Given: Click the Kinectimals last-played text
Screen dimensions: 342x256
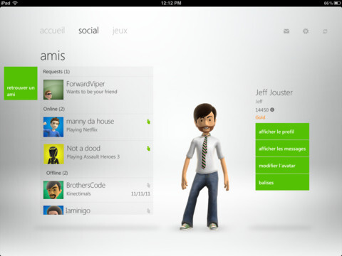Looking at the screenshot, I should (78, 193).
